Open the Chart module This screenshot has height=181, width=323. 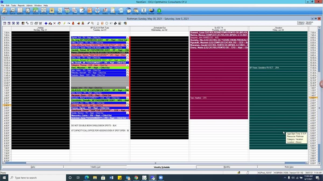tap(28, 11)
